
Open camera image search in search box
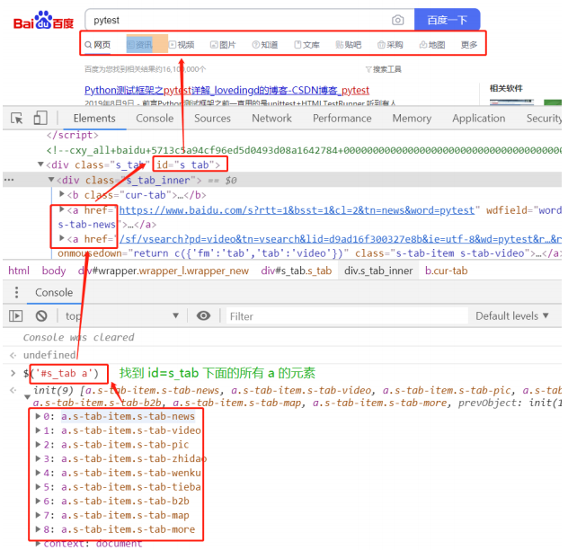pyautogui.click(x=397, y=20)
